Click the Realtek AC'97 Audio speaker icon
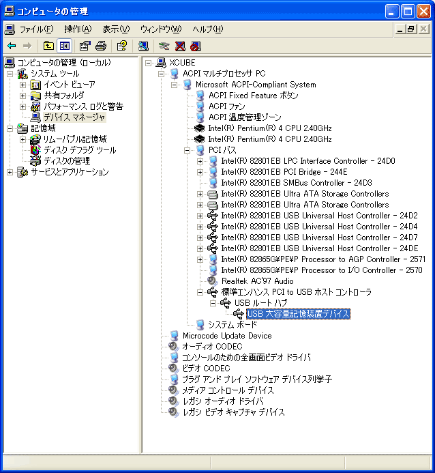 pyautogui.click(x=212, y=281)
